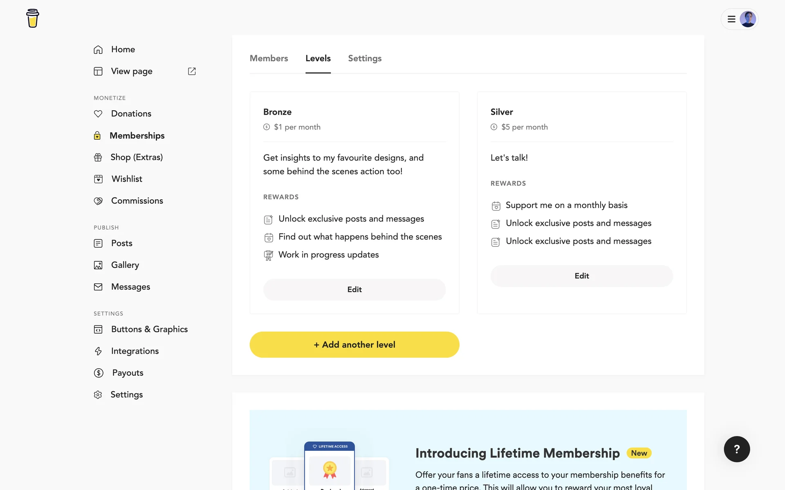Open Shop (Extras) gift icon

coord(98,157)
